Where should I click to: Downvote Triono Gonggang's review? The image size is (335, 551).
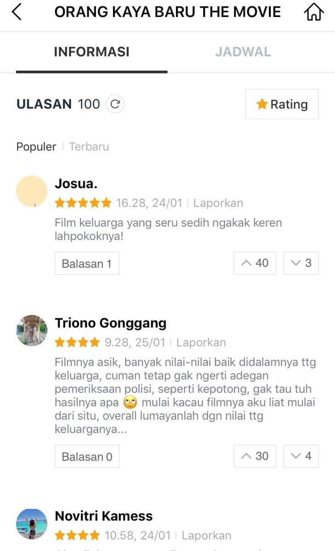click(x=301, y=456)
